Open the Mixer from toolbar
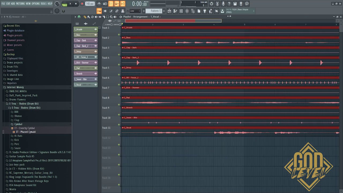Image resolution: width=343 pixels, height=193 pixels. tap(187, 11)
